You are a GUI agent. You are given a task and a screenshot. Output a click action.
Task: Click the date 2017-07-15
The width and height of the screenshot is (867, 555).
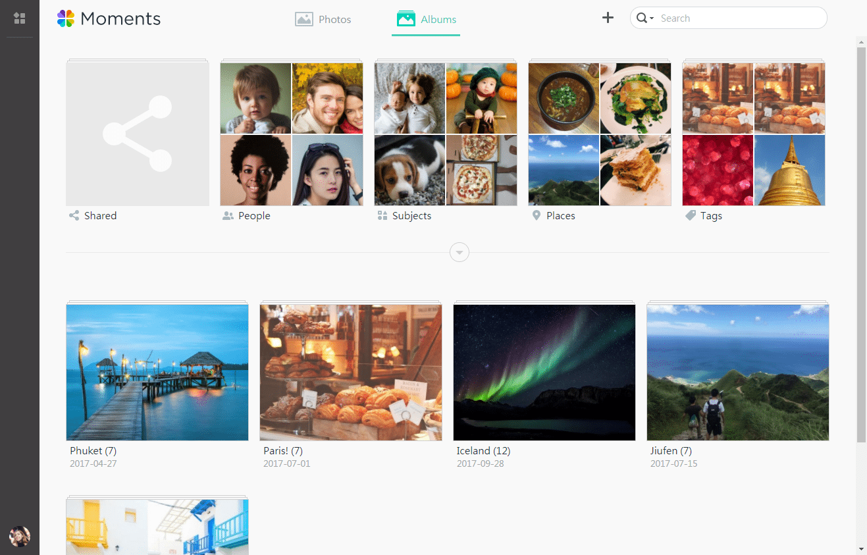[673, 463]
